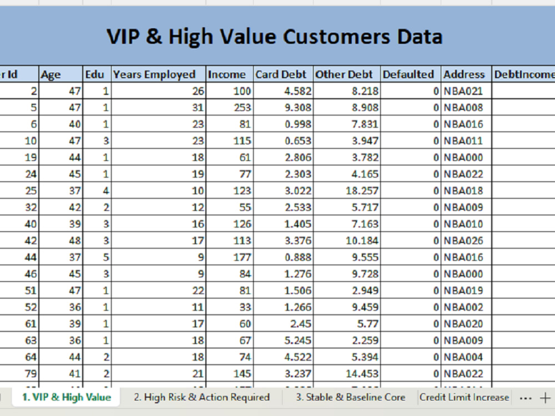555x416 pixels.
Task: Select Income cell with value 33
Action: 230,307
